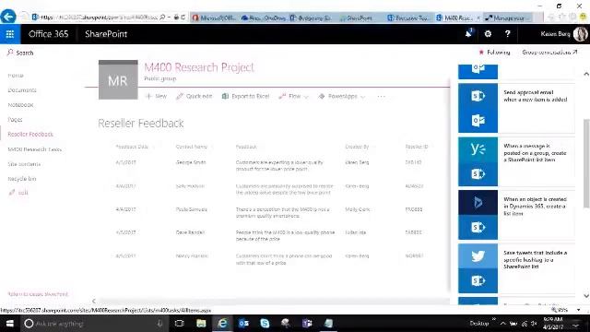The height and width of the screenshot is (332, 590).
Task: Expand the Flow dropdown
Action: point(293,96)
